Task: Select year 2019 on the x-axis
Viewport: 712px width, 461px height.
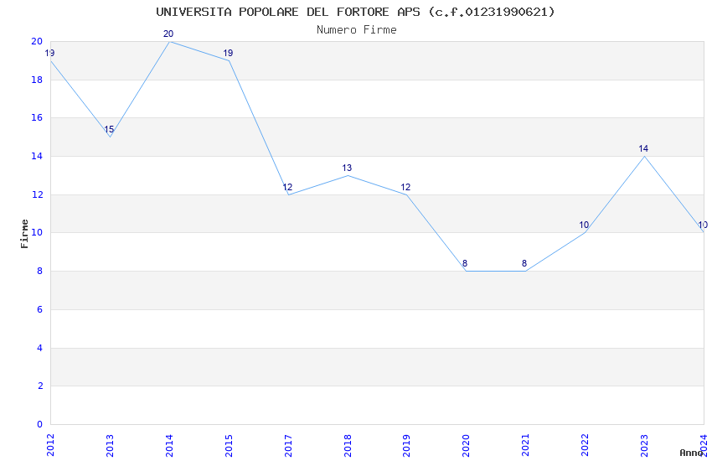Action: (407, 445)
